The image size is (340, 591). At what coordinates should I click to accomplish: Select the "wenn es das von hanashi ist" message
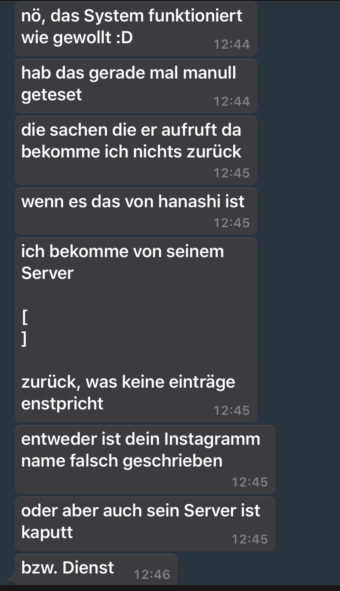pyautogui.click(x=136, y=211)
